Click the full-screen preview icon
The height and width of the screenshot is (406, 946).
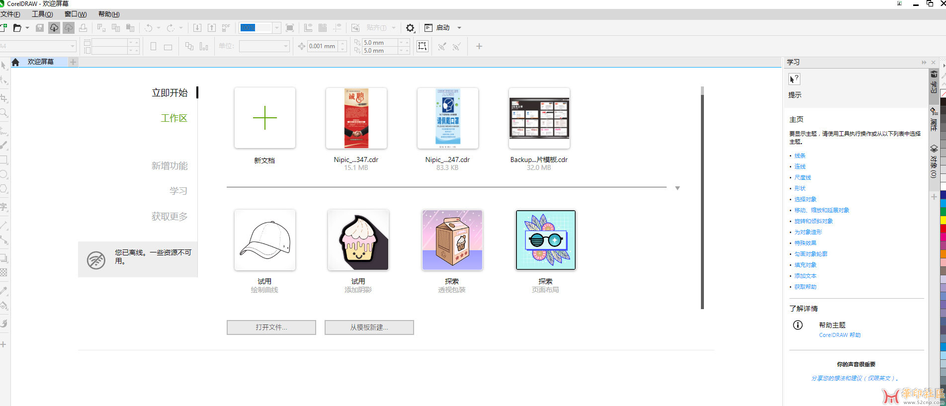point(290,28)
